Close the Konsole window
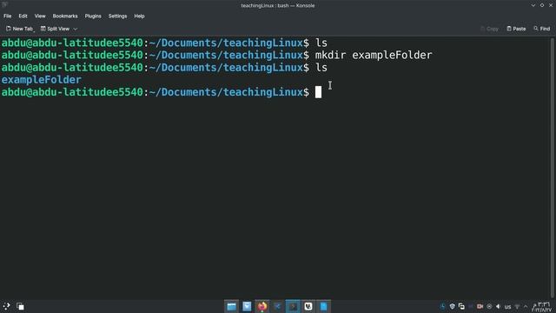Screen dimensions: 556x313 [x=551, y=5]
